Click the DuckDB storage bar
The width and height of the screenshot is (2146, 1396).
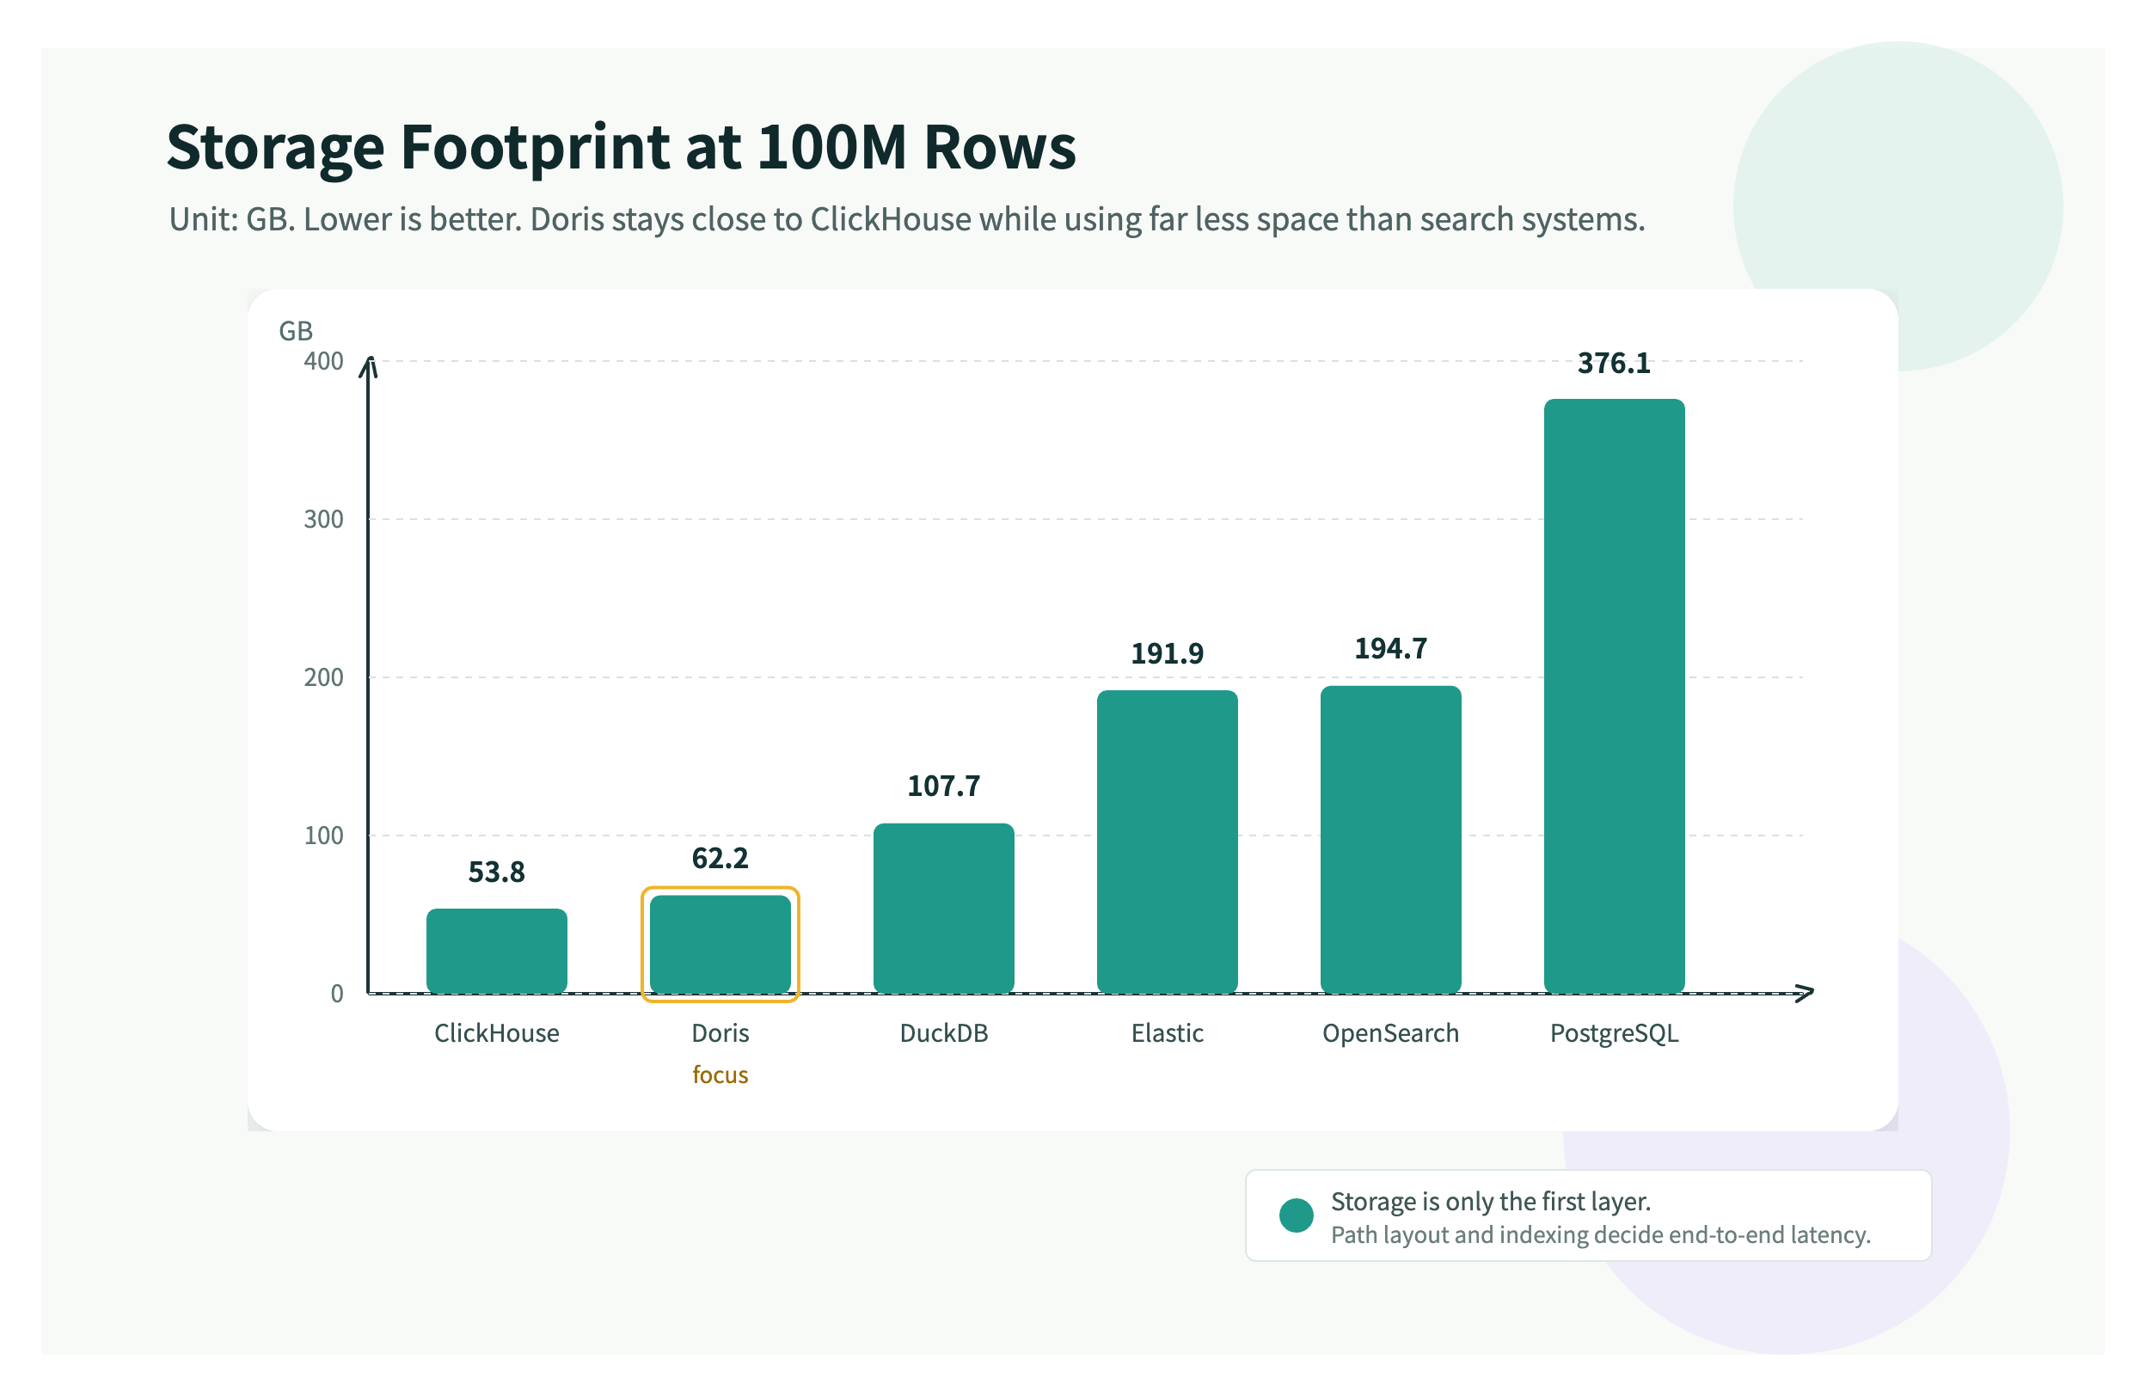pos(944,908)
